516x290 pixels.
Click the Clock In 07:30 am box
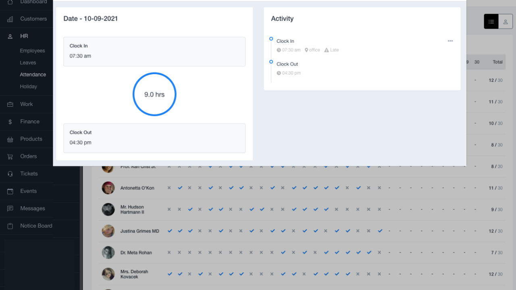pos(154,52)
